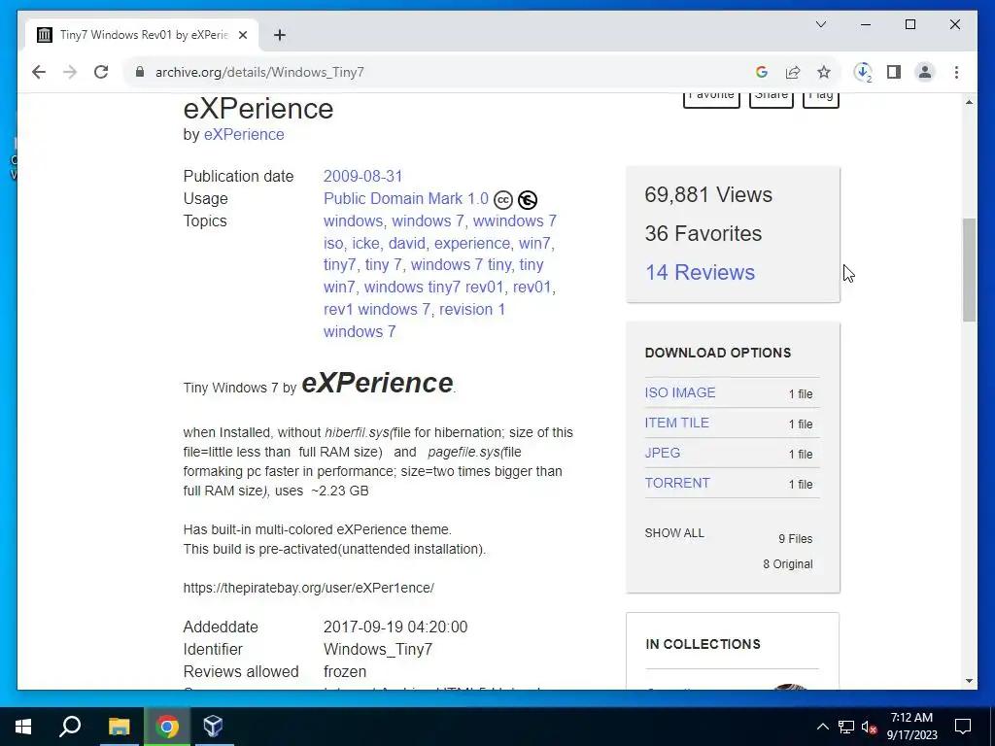
Task: Click the forward navigation arrow
Action: [70, 72]
